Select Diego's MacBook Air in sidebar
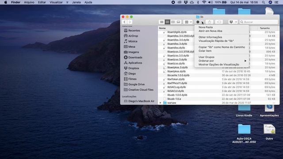This screenshot has height=159, width=283. pos(141,101)
